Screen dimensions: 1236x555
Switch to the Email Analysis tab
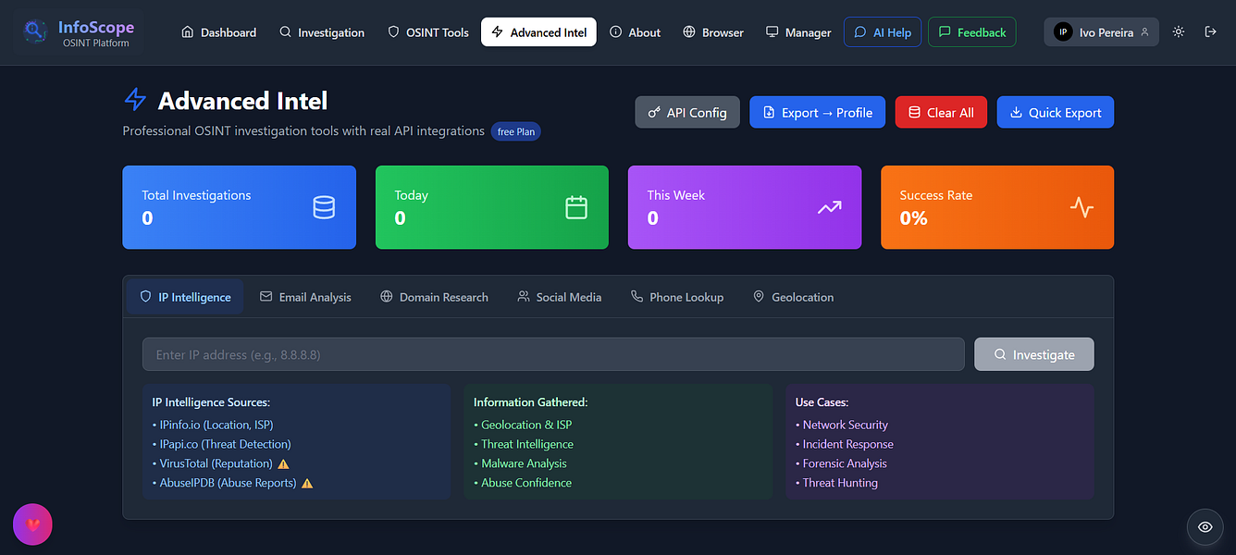click(306, 296)
